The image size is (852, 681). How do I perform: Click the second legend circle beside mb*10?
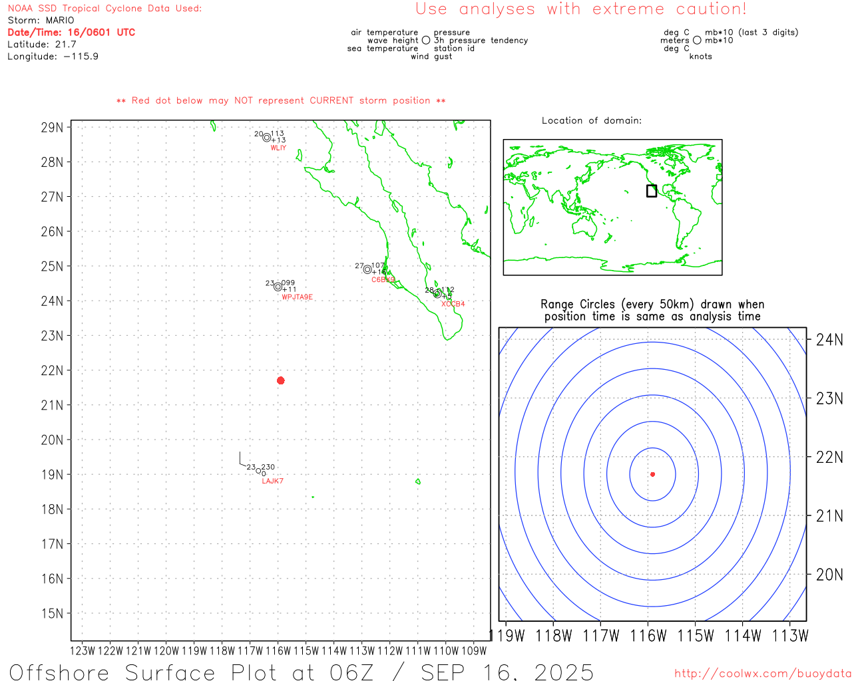click(x=697, y=40)
